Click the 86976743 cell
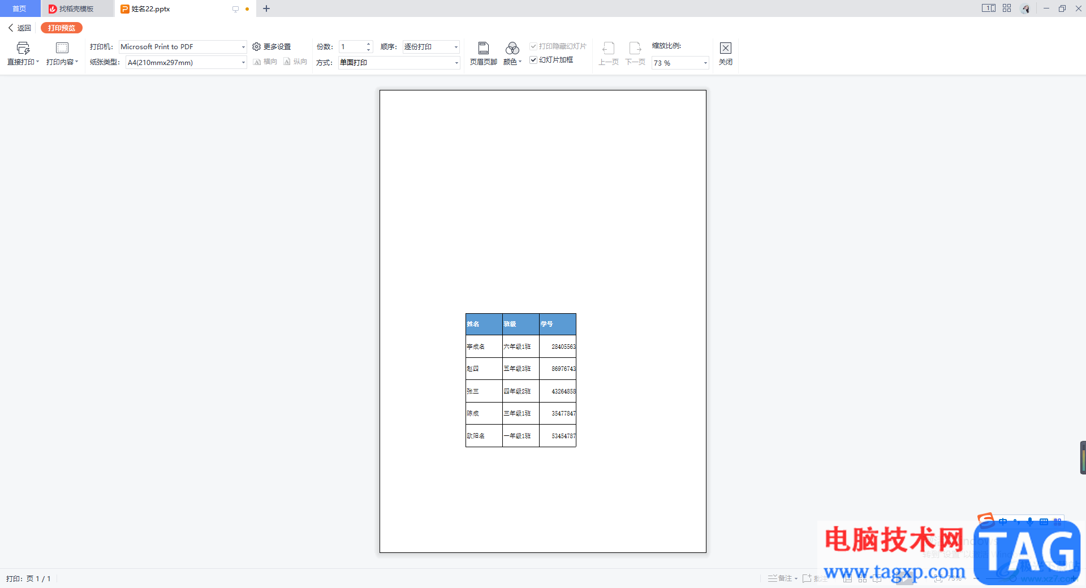The image size is (1086, 588). pyautogui.click(x=558, y=369)
